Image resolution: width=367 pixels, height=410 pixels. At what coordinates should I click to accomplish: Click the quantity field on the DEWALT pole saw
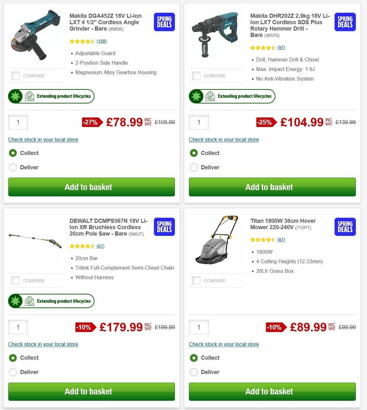tap(18, 327)
